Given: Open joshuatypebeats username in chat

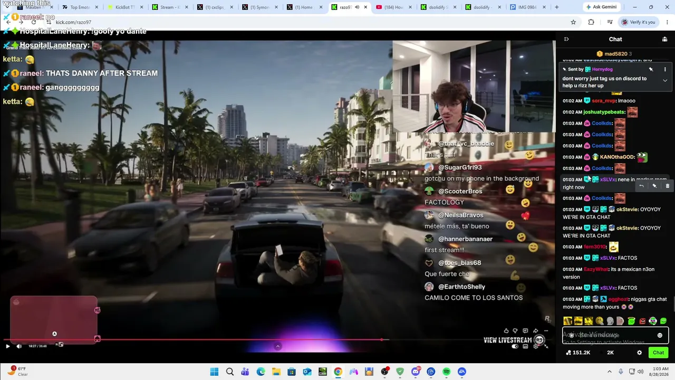Looking at the screenshot, I should 604,112.
